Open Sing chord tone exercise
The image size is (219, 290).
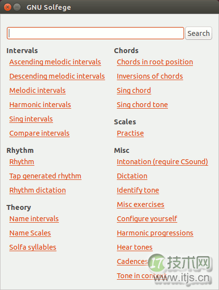(x=142, y=105)
